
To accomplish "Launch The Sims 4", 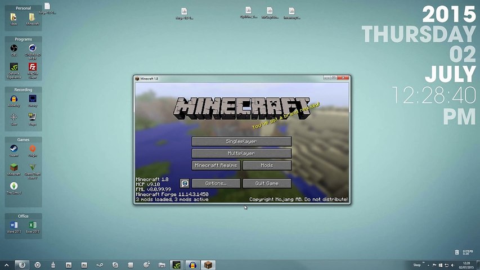I will [14, 188].
